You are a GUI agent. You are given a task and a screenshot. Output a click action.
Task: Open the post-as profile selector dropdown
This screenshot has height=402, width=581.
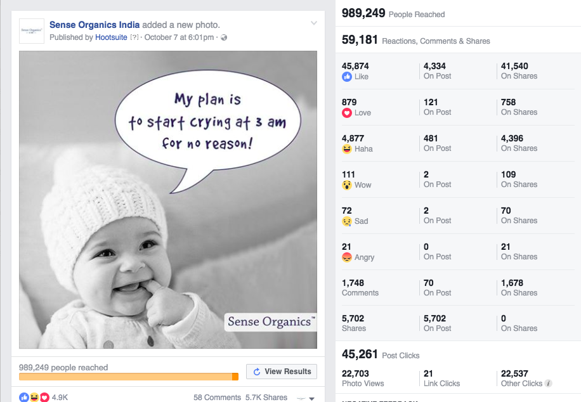(307, 398)
